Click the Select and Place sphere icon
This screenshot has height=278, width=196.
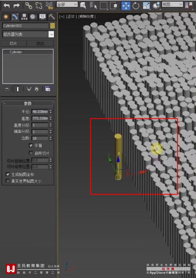156,6
